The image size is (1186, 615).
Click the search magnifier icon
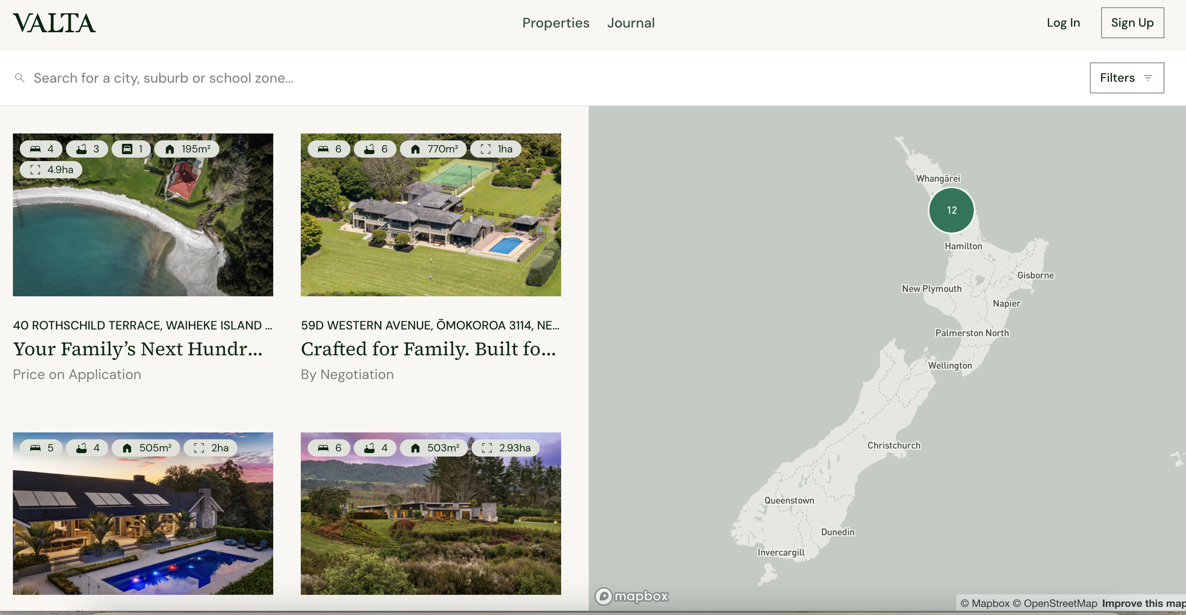tap(19, 78)
